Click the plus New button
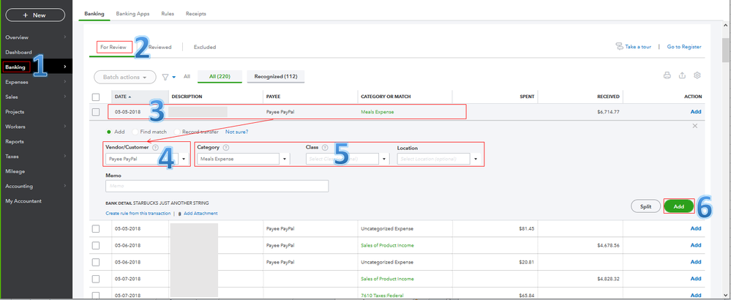 [35, 15]
